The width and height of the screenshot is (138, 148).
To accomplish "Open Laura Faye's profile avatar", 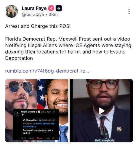I will 12,11.
